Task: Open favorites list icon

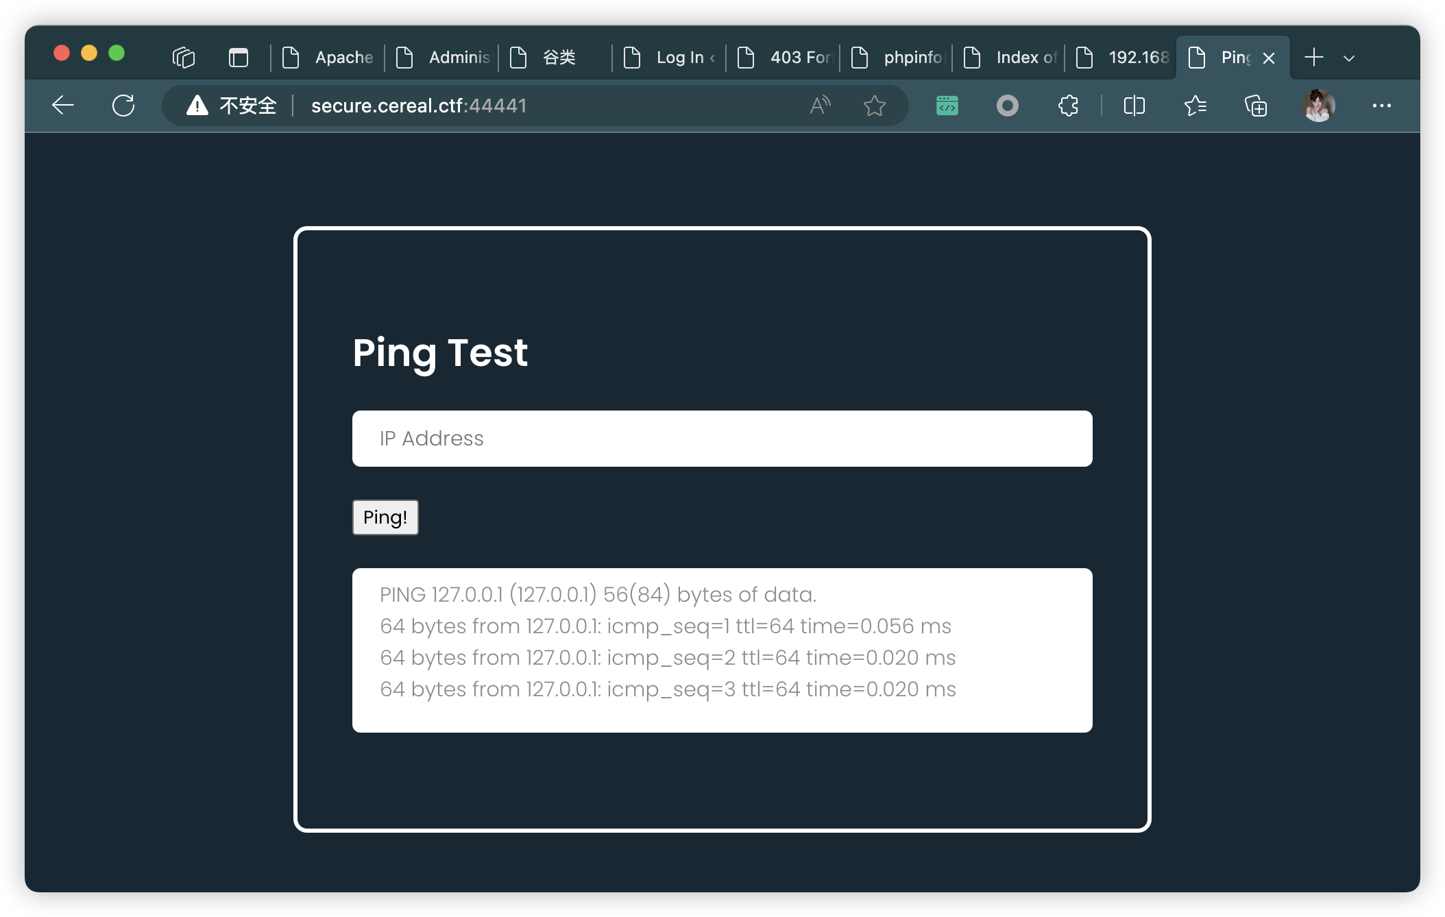Action: click(1195, 106)
